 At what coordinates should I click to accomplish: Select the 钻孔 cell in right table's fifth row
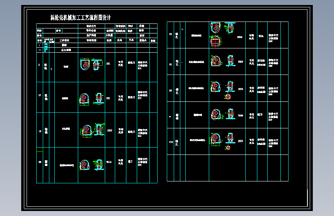coord(176,143)
